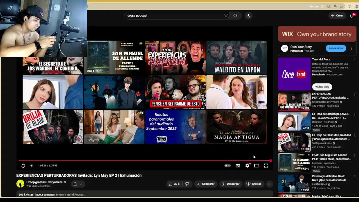Open sidebar Death Note video title
Screen dimensions: 359x202
330,178
